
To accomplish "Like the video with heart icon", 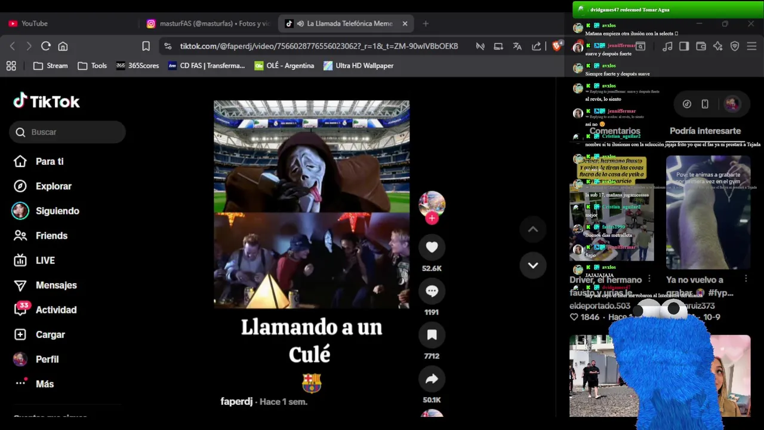I will click(x=432, y=247).
